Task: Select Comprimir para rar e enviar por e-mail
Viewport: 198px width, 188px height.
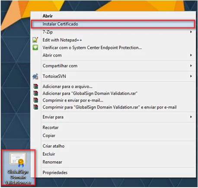Action: pos(113,107)
